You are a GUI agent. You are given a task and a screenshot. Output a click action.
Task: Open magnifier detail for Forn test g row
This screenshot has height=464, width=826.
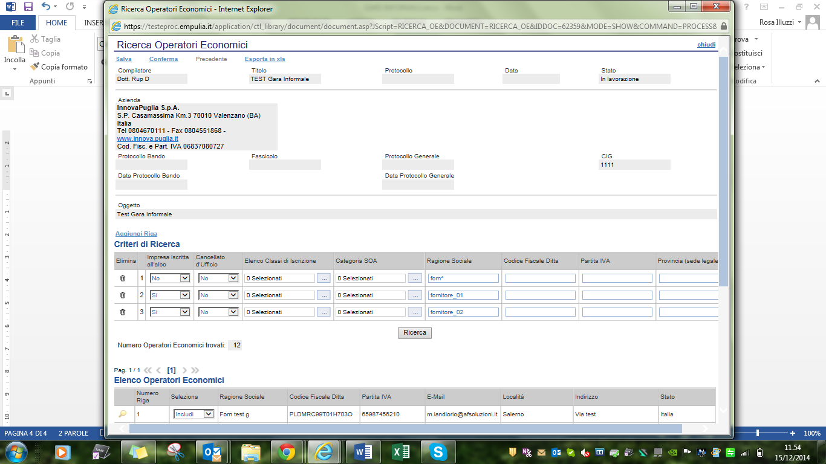point(123,414)
